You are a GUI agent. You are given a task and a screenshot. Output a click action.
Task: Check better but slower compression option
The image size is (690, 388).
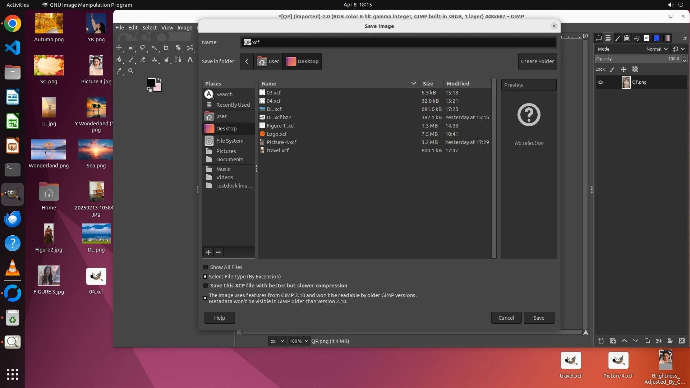click(x=206, y=286)
